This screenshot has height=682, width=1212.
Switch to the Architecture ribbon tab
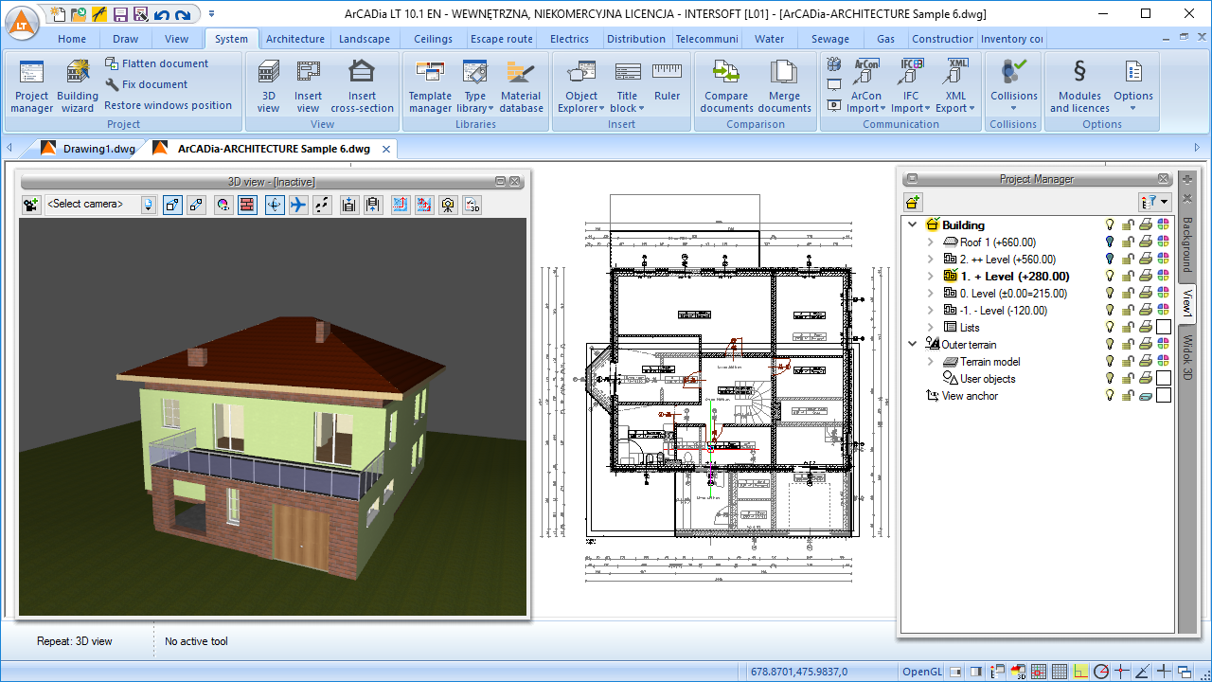[294, 39]
